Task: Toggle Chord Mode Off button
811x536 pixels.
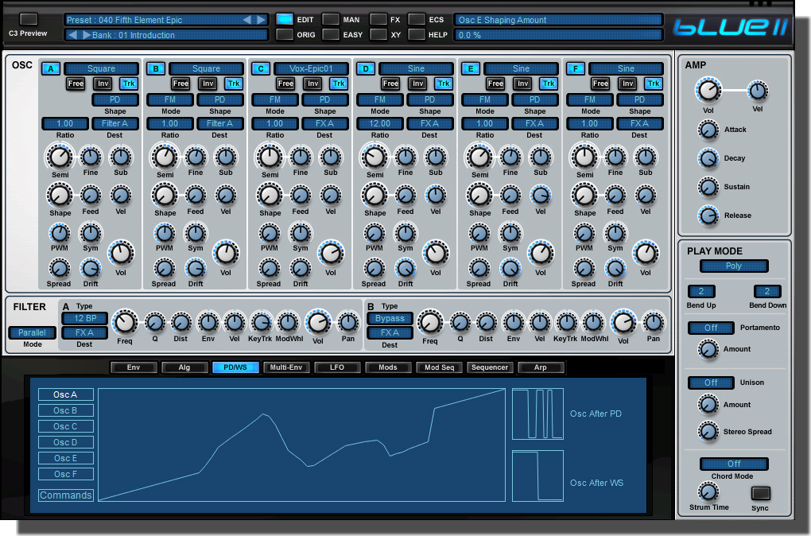Action: pos(734,464)
